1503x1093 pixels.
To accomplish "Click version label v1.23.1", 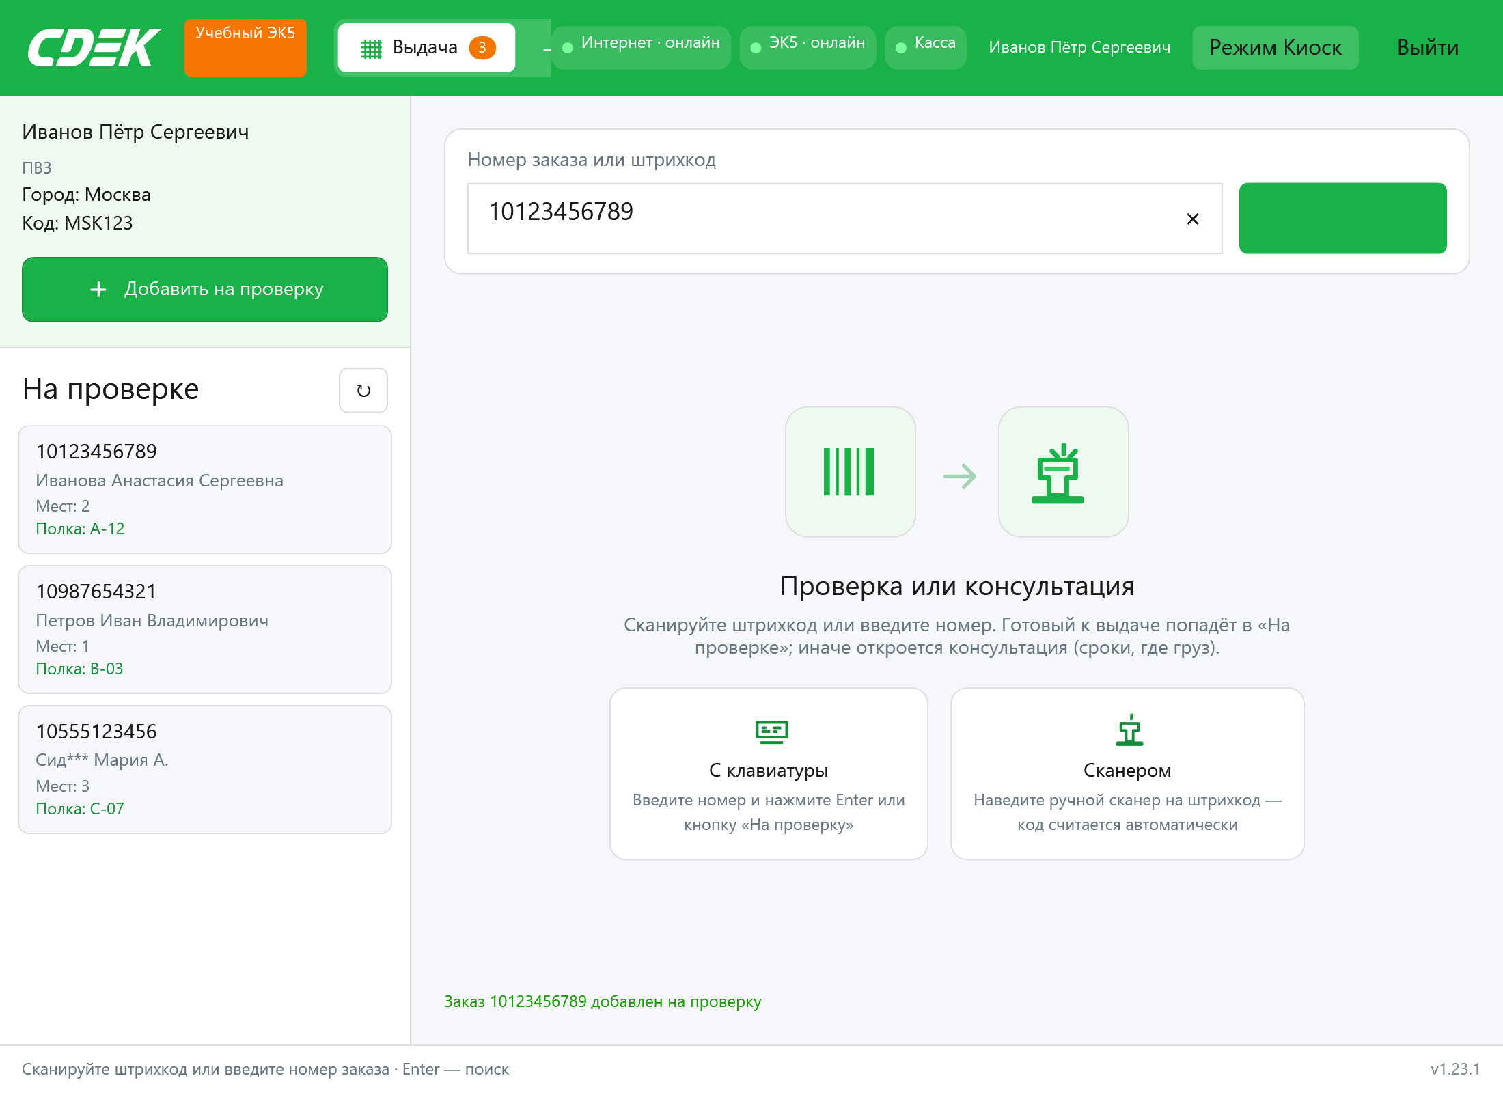I will (1455, 1069).
